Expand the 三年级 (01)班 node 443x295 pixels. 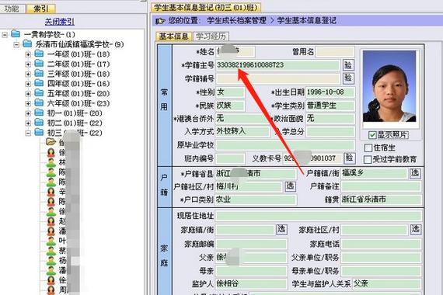[28, 75]
